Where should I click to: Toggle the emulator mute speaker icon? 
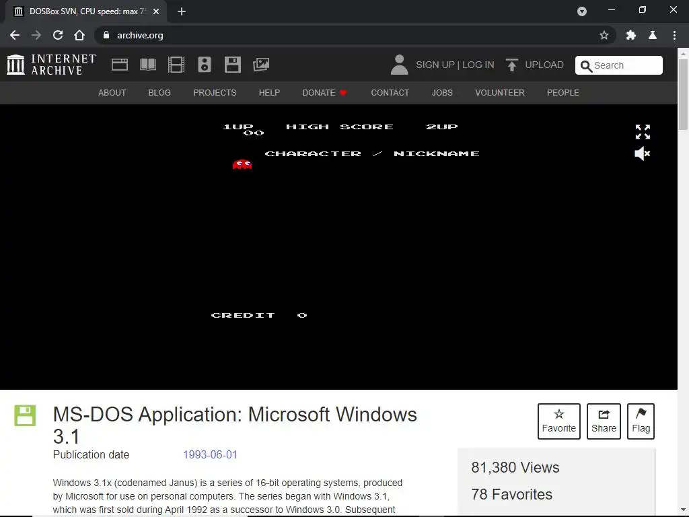(643, 153)
